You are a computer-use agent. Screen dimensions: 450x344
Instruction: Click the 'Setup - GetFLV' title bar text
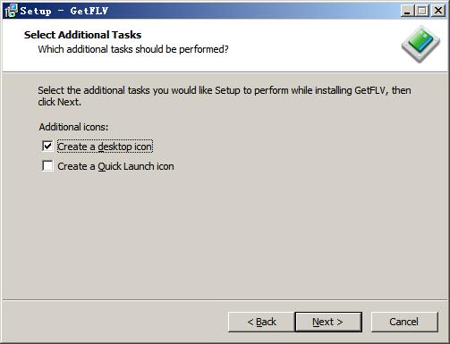(x=64, y=11)
